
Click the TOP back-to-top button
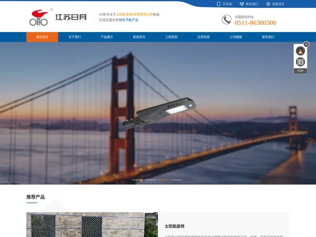[x=300, y=71]
